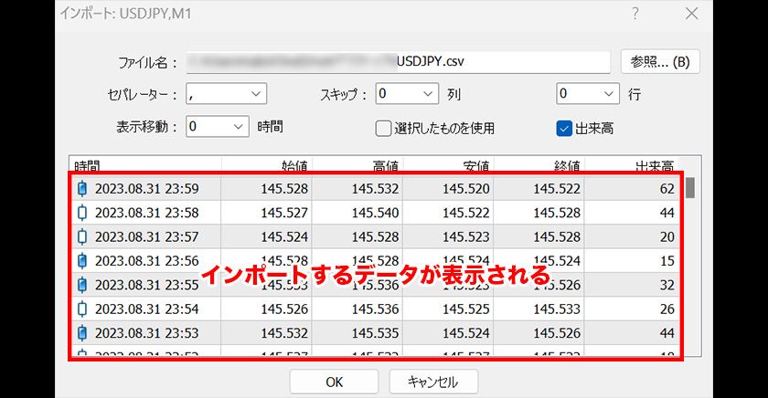Click candle icon of the 23:54 row
The height and width of the screenshot is (398, 768).
point(83,309)
